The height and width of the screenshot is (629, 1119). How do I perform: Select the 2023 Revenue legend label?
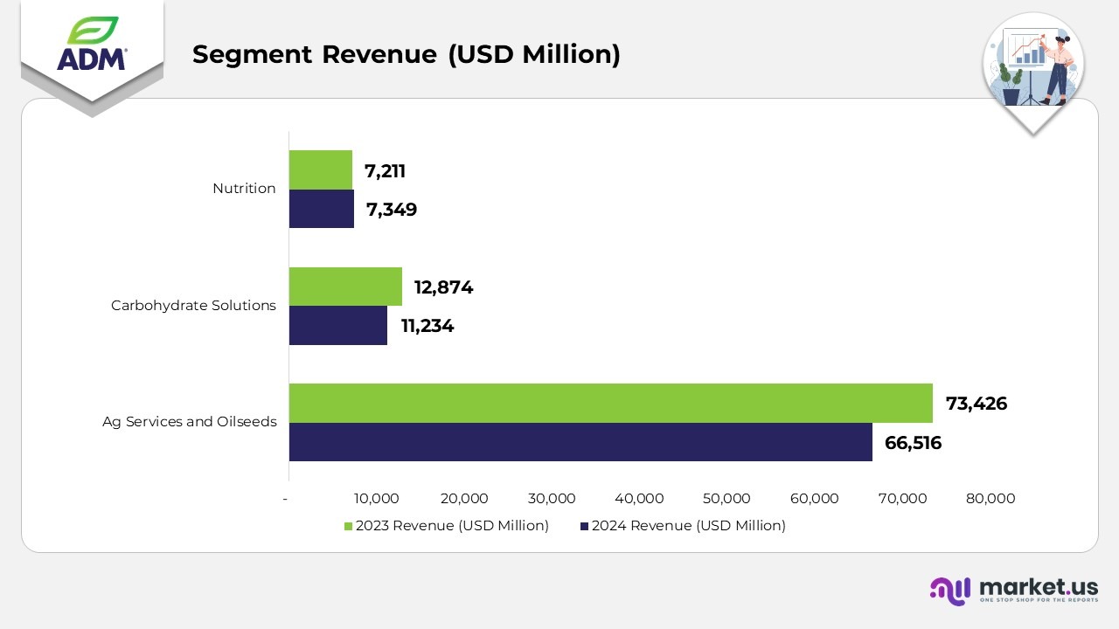click(x=452, y=526)
